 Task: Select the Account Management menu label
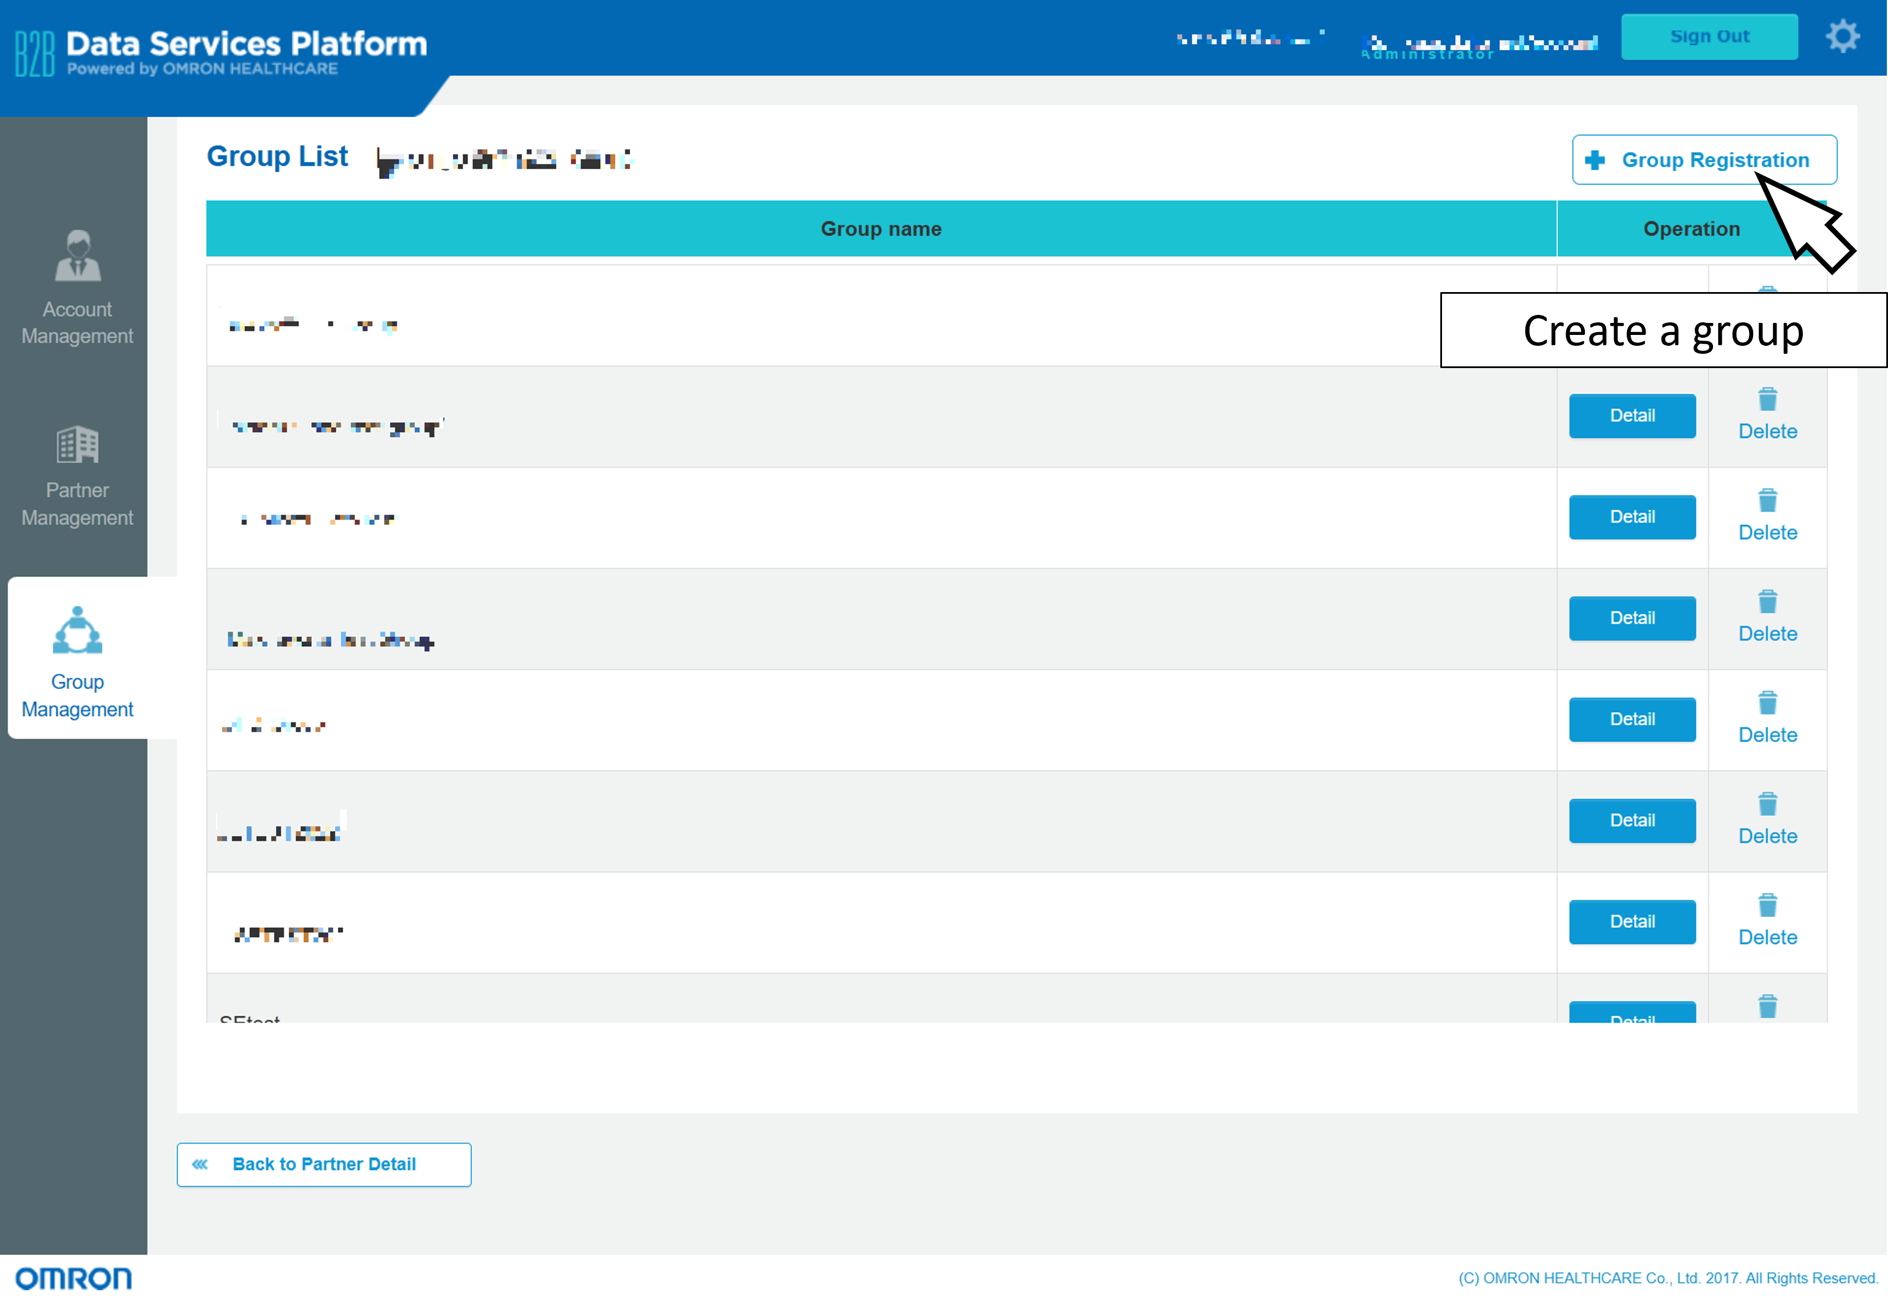pyautogui.click(x=77, y=323)
